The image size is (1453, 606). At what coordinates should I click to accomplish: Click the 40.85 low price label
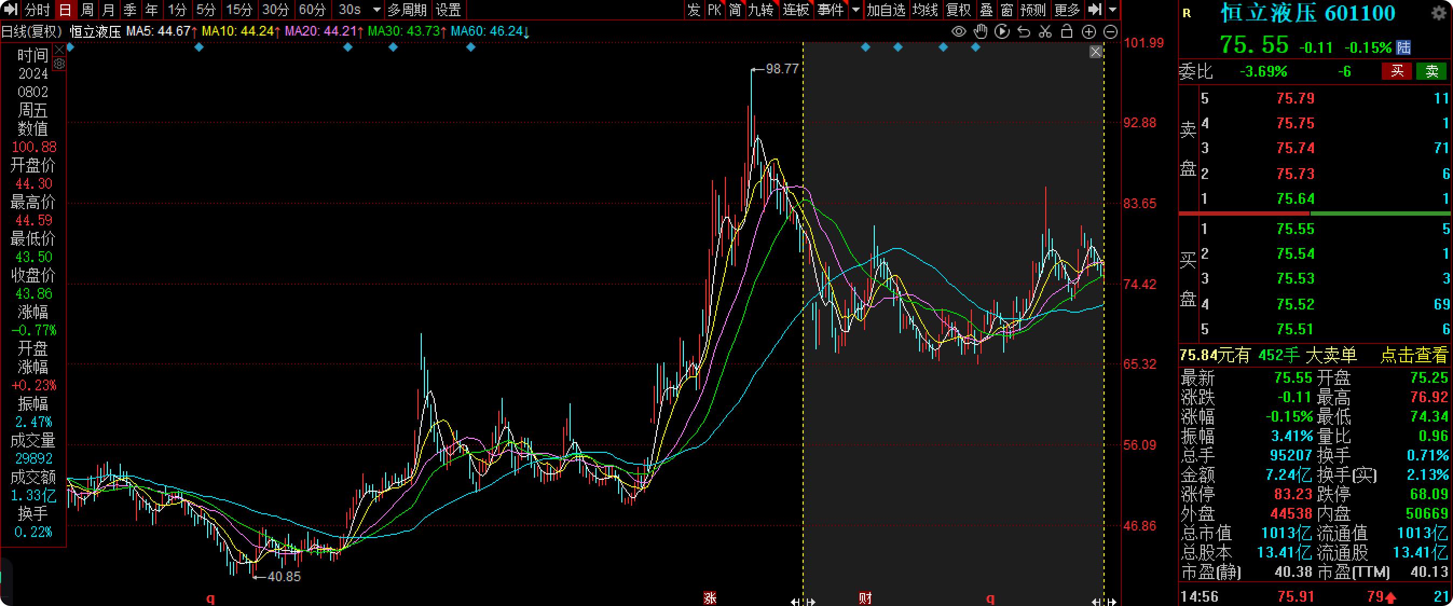coord(284,577)
